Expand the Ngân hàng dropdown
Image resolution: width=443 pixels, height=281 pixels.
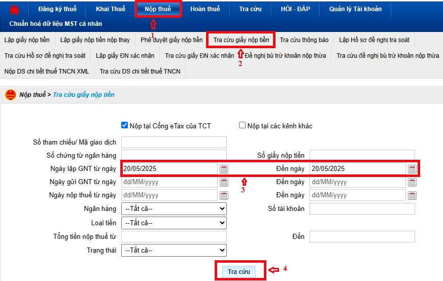point(174,208)
